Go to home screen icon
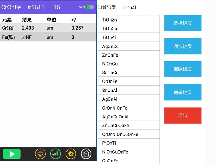 point(86,154)
